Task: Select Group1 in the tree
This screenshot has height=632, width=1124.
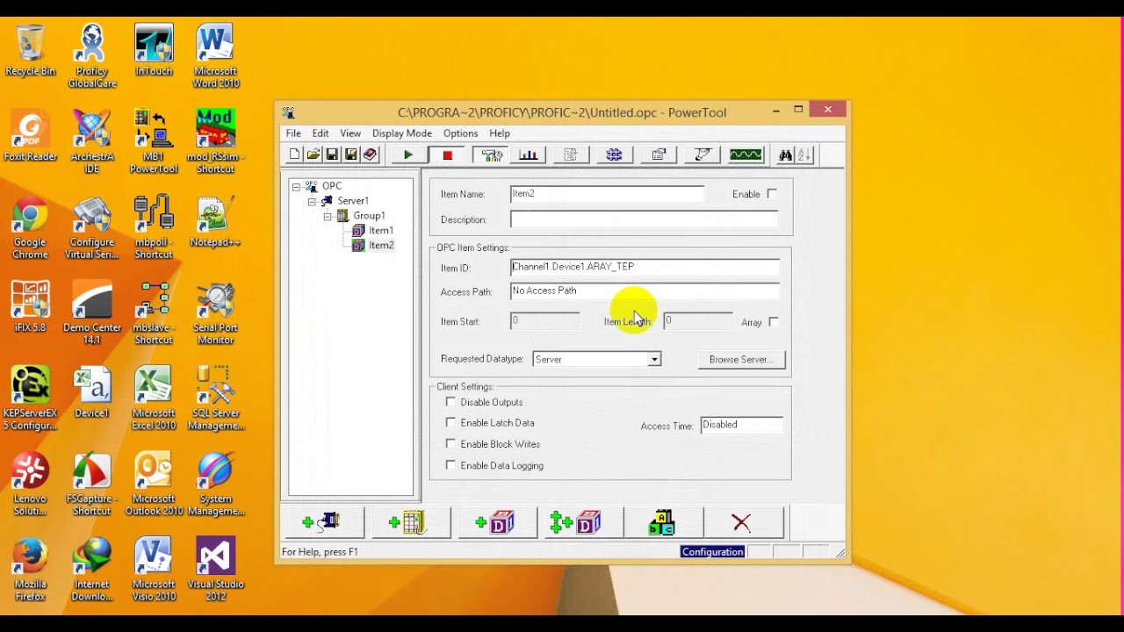Action: click(369, 216)
